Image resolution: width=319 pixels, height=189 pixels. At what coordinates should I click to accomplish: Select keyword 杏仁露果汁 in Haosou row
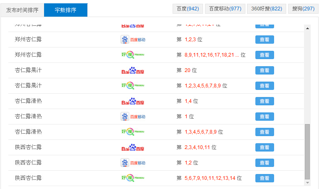(x=28, y=85)
